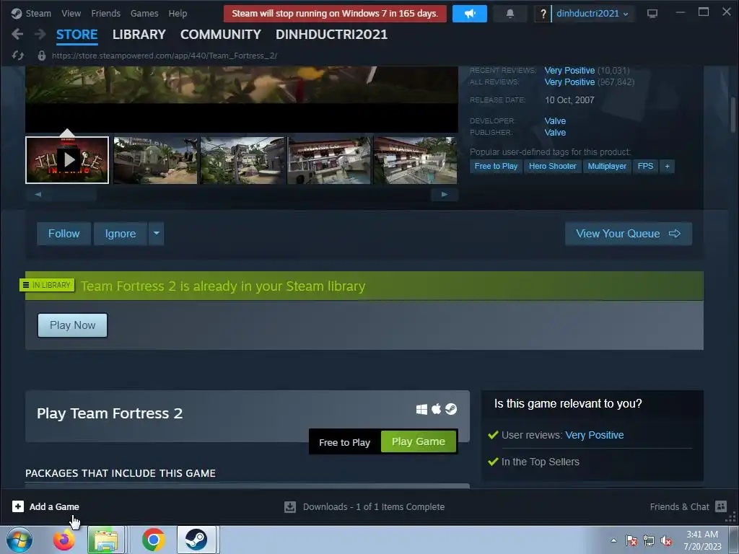The width and height of the screenshot is (739, 554).
Task: Open the notifications bell
Action: [510, 14]
